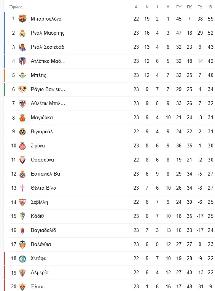215x291 pixels.
Task: Click the Έλτσε club crest
Action: (22, 286)
